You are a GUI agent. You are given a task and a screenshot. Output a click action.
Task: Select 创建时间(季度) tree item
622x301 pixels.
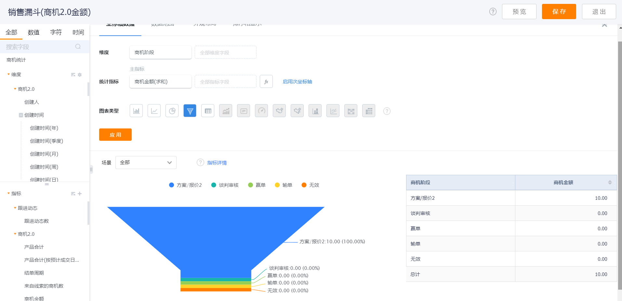point(46,141)
